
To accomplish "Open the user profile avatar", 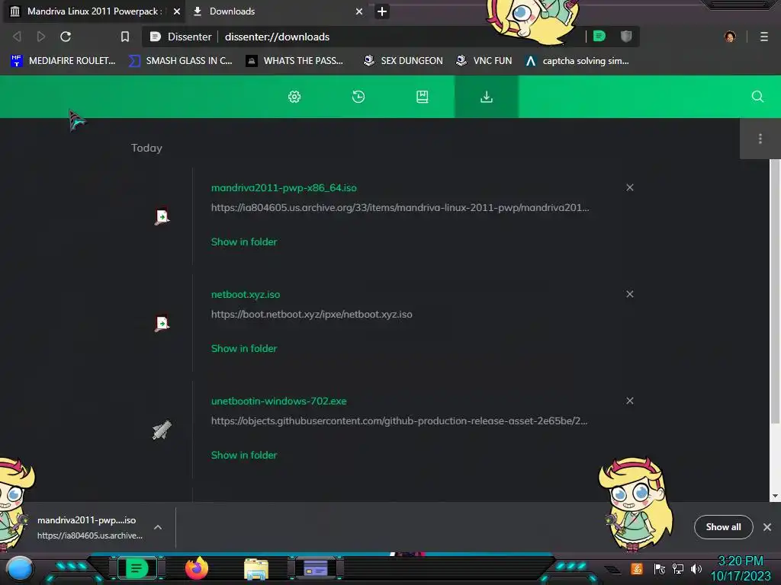I will click(x=730, y=37).
